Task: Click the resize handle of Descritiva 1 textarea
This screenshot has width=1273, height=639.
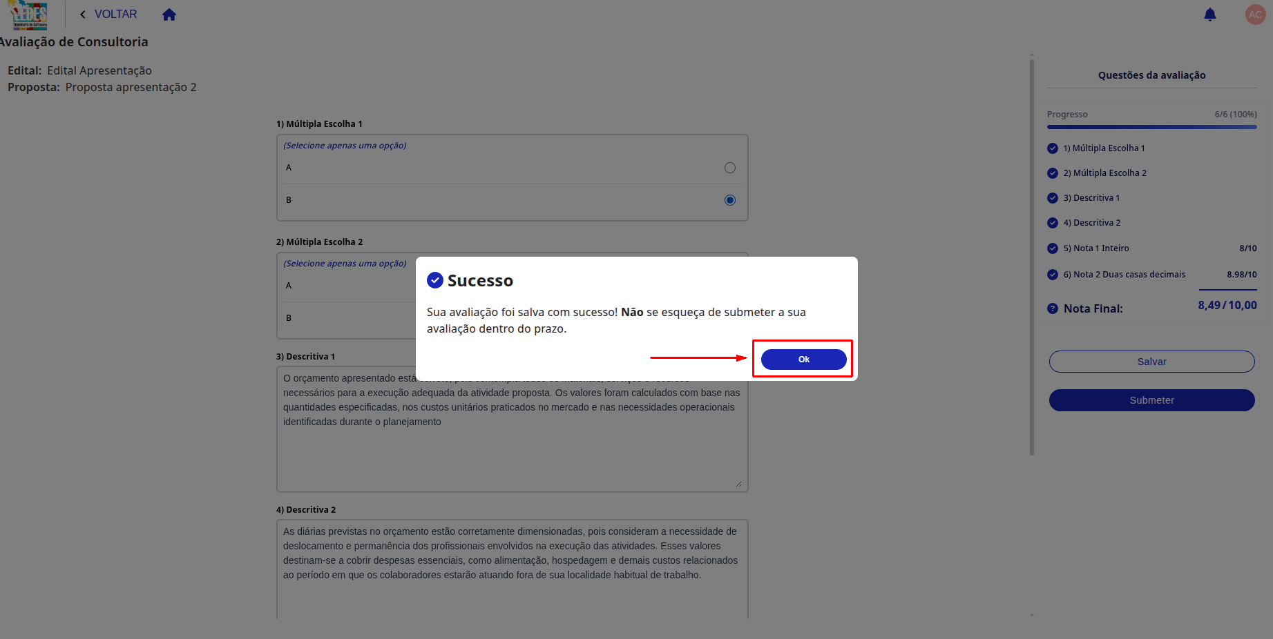Action: pos(738,484)
